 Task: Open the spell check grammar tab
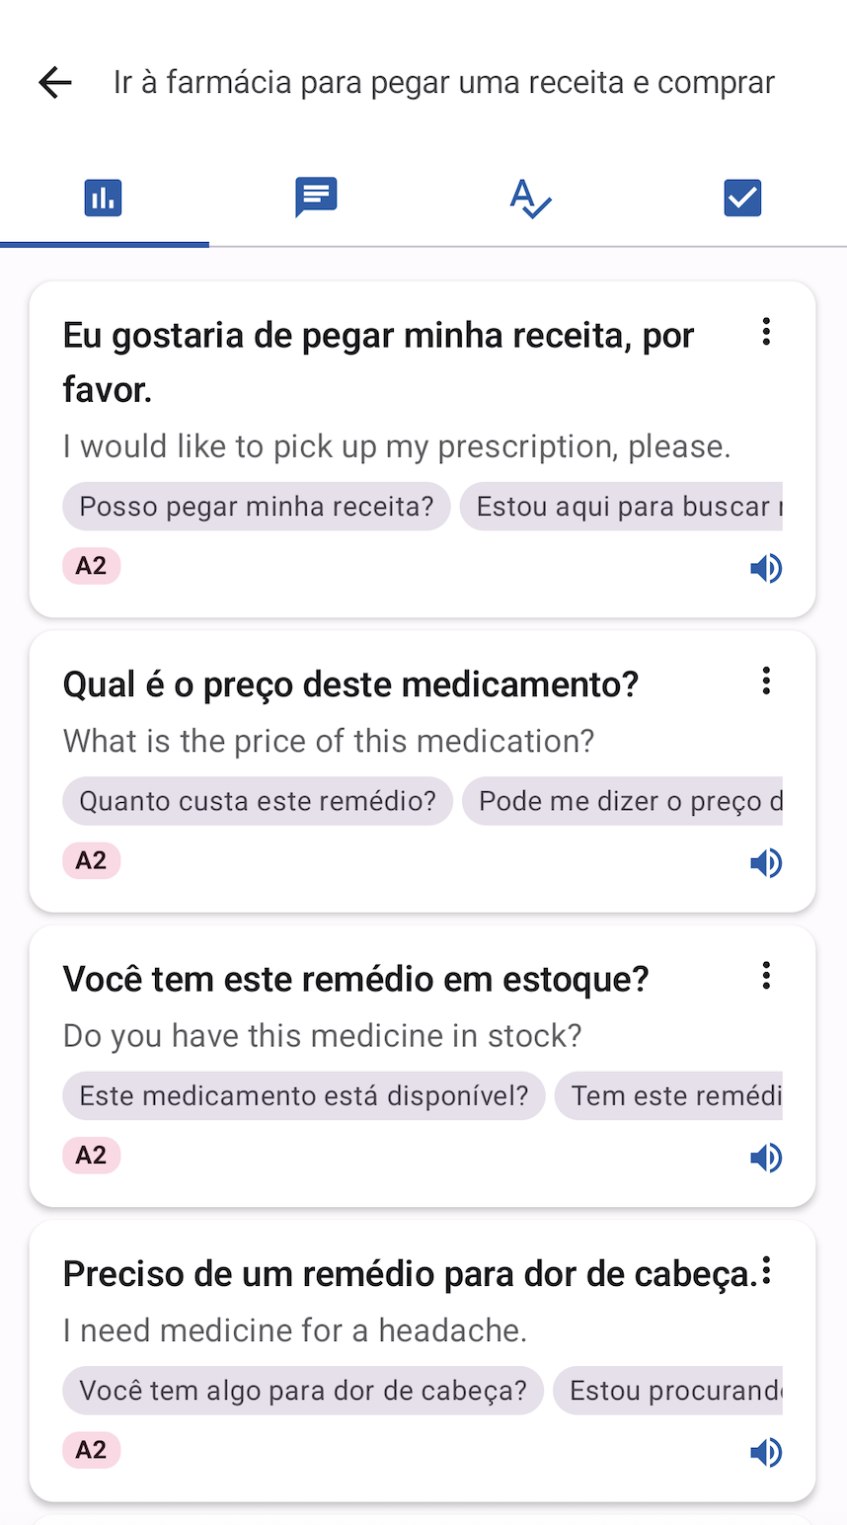[x=530, y=199]
